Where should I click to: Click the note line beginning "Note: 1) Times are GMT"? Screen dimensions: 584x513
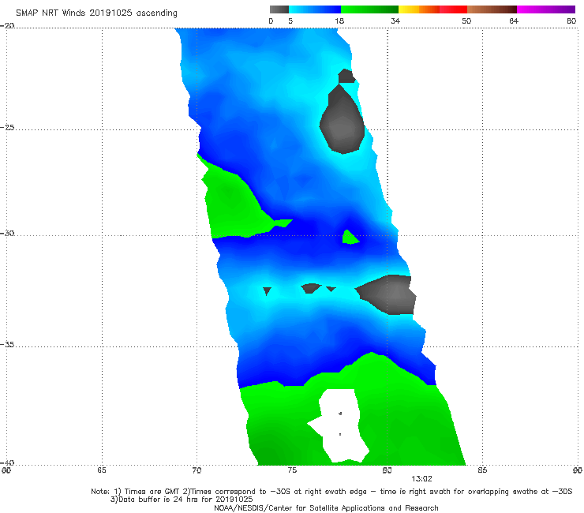tap(331, 492)
